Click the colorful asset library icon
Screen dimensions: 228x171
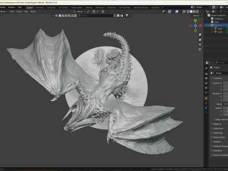(x=56, y=16)
